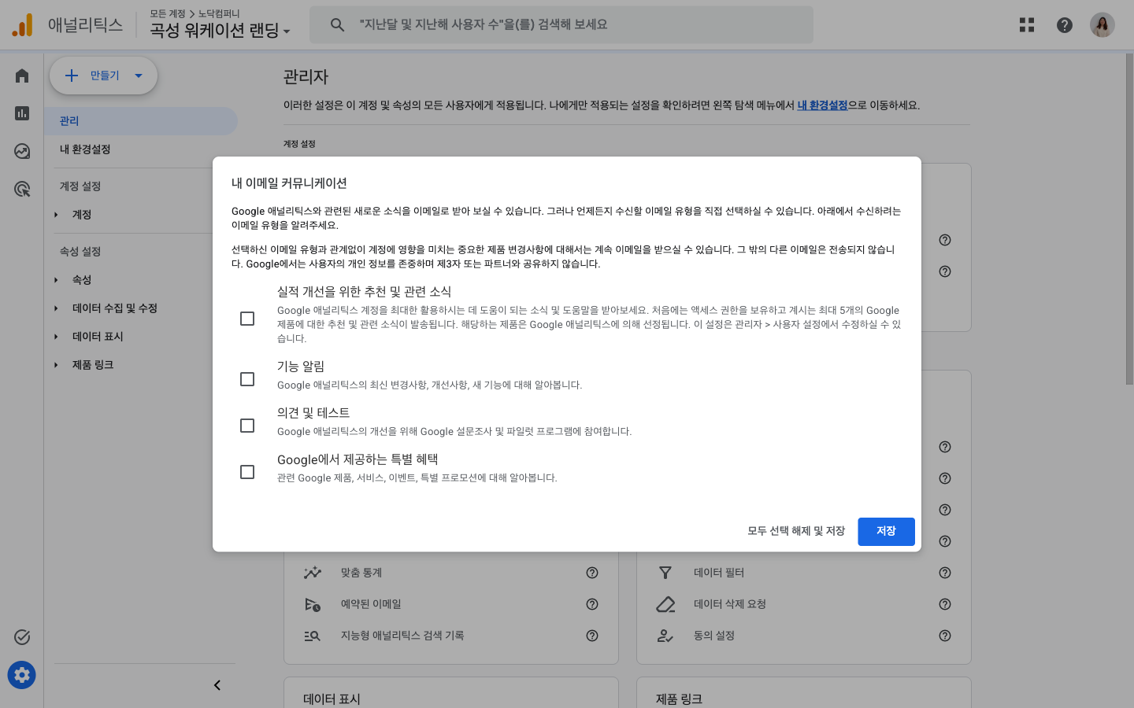Viewport: 1134px width, 708px height.
Task: Expand the 계정 tree item
Action: pyautogui.click(x=56, y=215)
